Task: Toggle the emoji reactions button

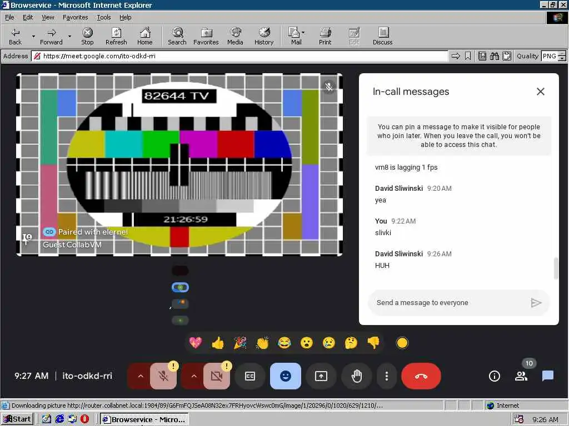Action: (x=286, y=376)
